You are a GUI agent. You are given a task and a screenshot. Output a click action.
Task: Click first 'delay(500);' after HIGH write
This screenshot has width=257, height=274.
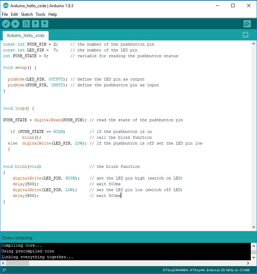tap(26, 184)
